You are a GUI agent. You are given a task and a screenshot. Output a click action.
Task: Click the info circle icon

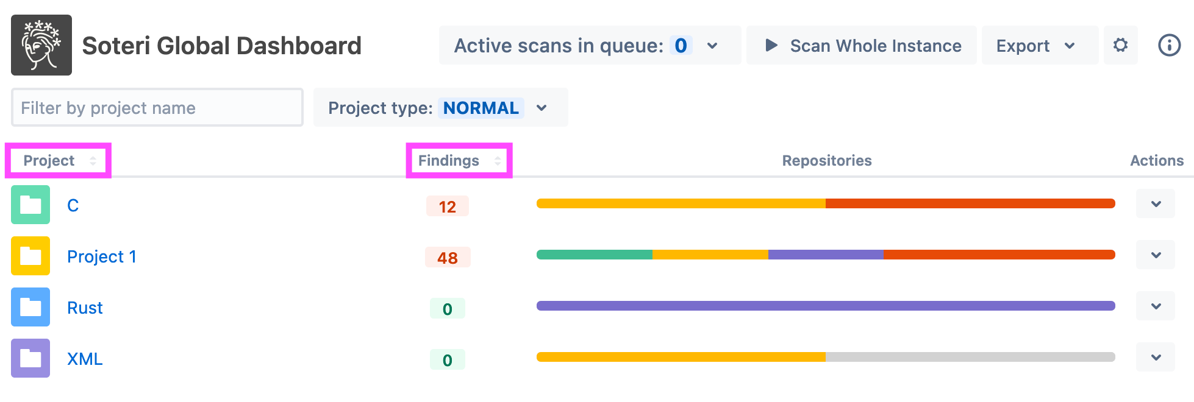(1169, 45)
